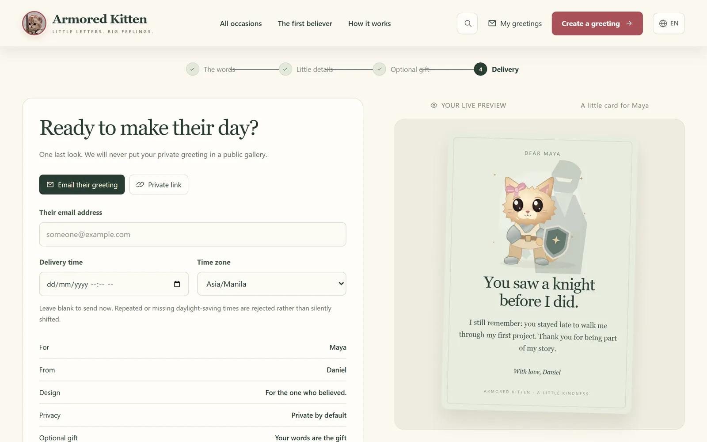Click the "Private by default" value
This screenshot has height=442, width=707.
[319, 415]
